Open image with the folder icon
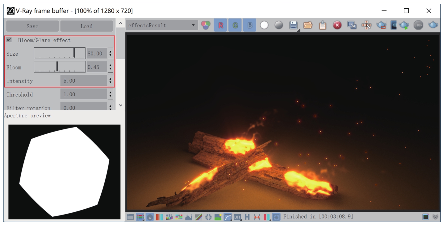443x225 pixels. coord(308,26)
